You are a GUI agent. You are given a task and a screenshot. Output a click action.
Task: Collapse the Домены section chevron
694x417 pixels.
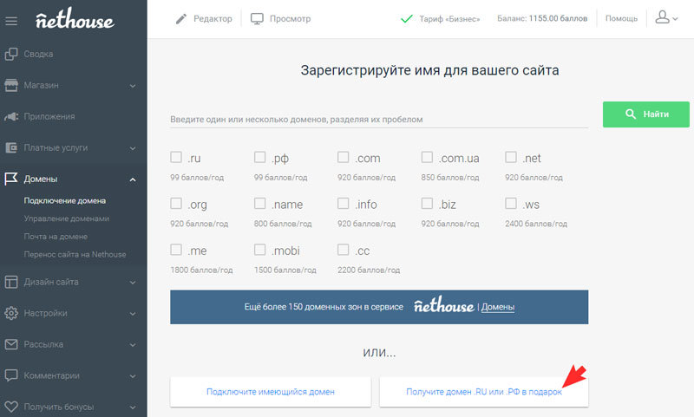coord(133,179)
